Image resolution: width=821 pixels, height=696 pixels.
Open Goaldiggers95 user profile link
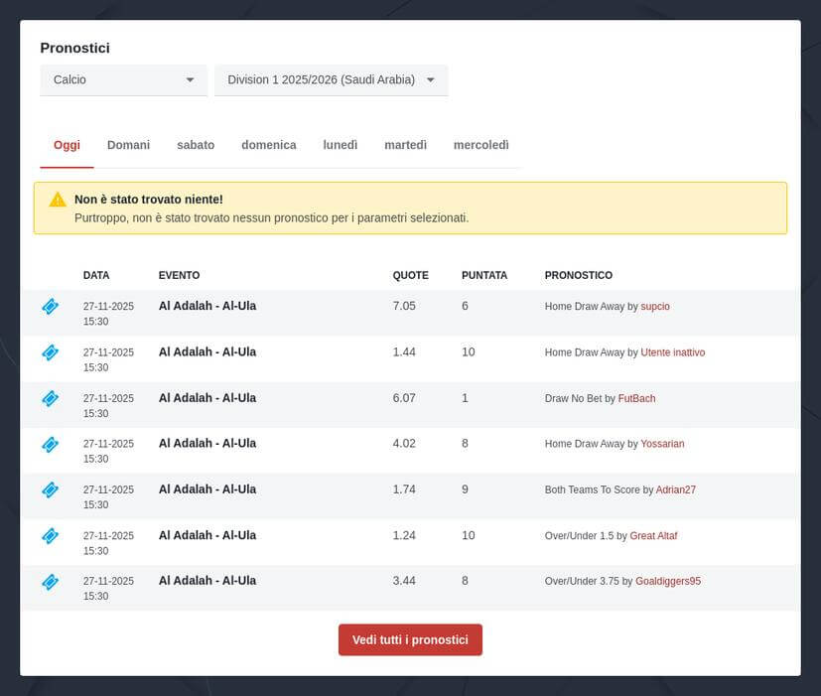pos(667,581)
